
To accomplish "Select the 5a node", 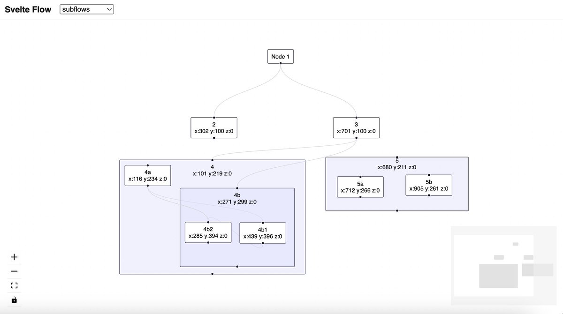I will click(x=360, y=187).
